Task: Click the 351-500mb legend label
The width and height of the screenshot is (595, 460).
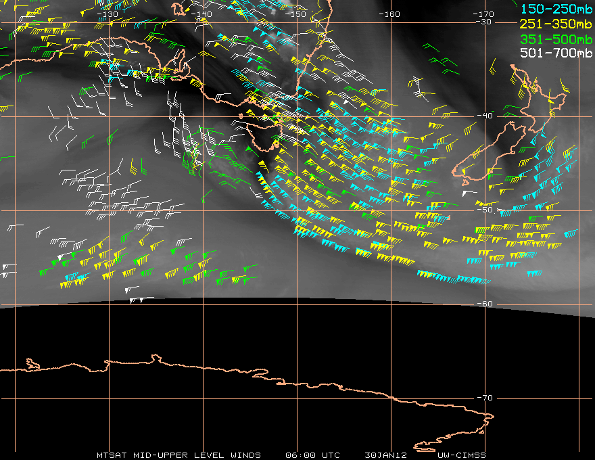Action: point(556,39)
